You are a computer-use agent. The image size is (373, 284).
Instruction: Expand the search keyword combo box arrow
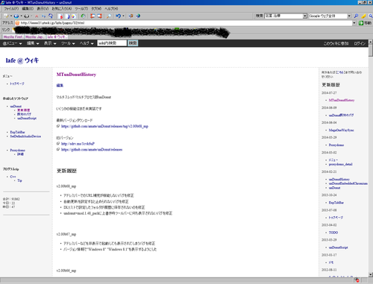click(305, 16)
